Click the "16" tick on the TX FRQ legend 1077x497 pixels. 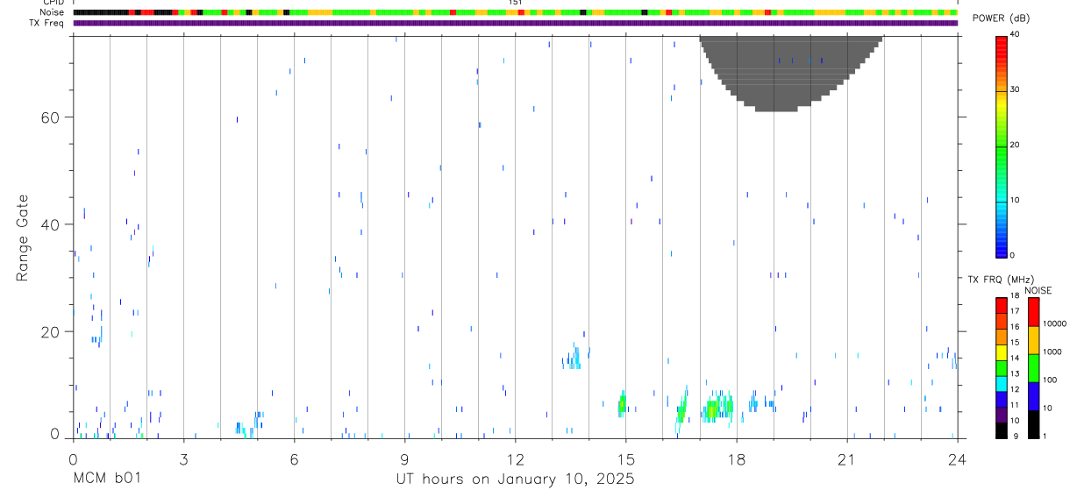pos(1015,327)
